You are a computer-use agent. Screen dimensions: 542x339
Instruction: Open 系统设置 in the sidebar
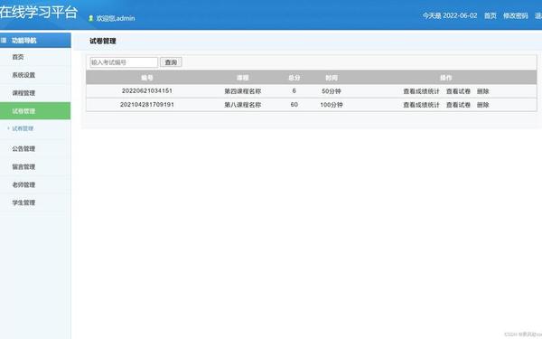point(23,75)
